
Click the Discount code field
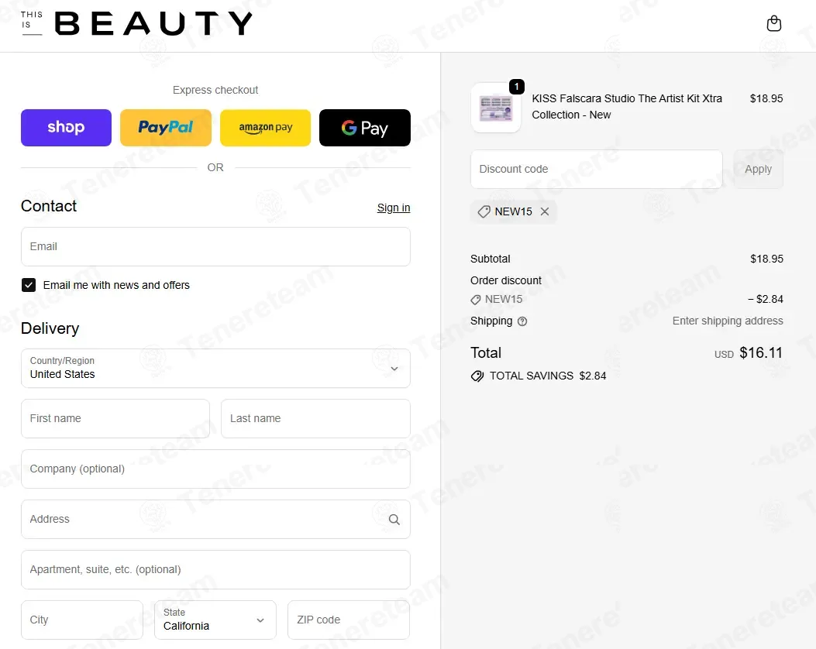click(597, 169)
